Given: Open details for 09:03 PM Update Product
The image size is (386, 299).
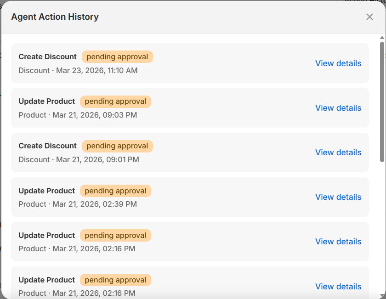Looking at the screenshot, I should 338,108.
